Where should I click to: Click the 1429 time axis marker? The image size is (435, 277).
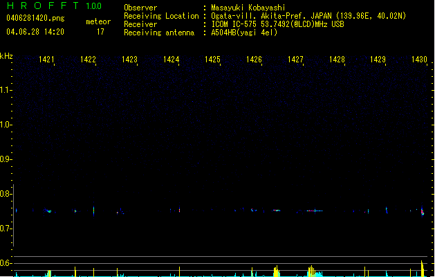pyautogui.click(x=378, y=60)
